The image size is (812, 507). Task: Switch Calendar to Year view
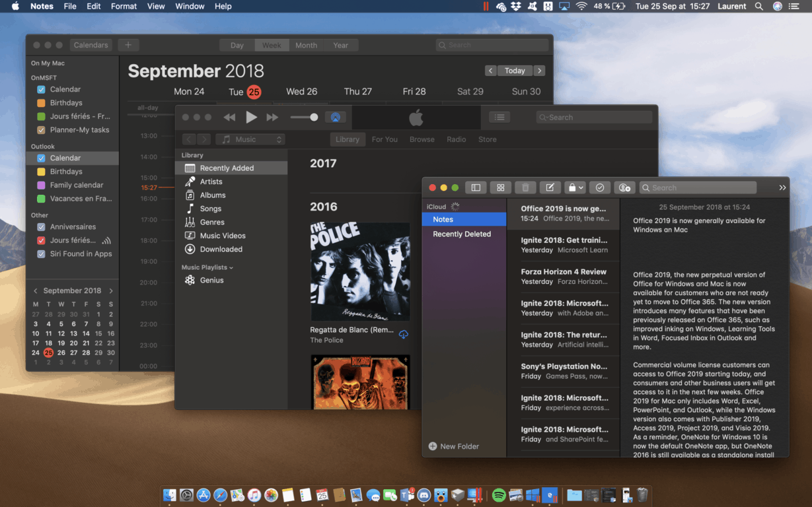pyautogui.click(x=341, y=46)
